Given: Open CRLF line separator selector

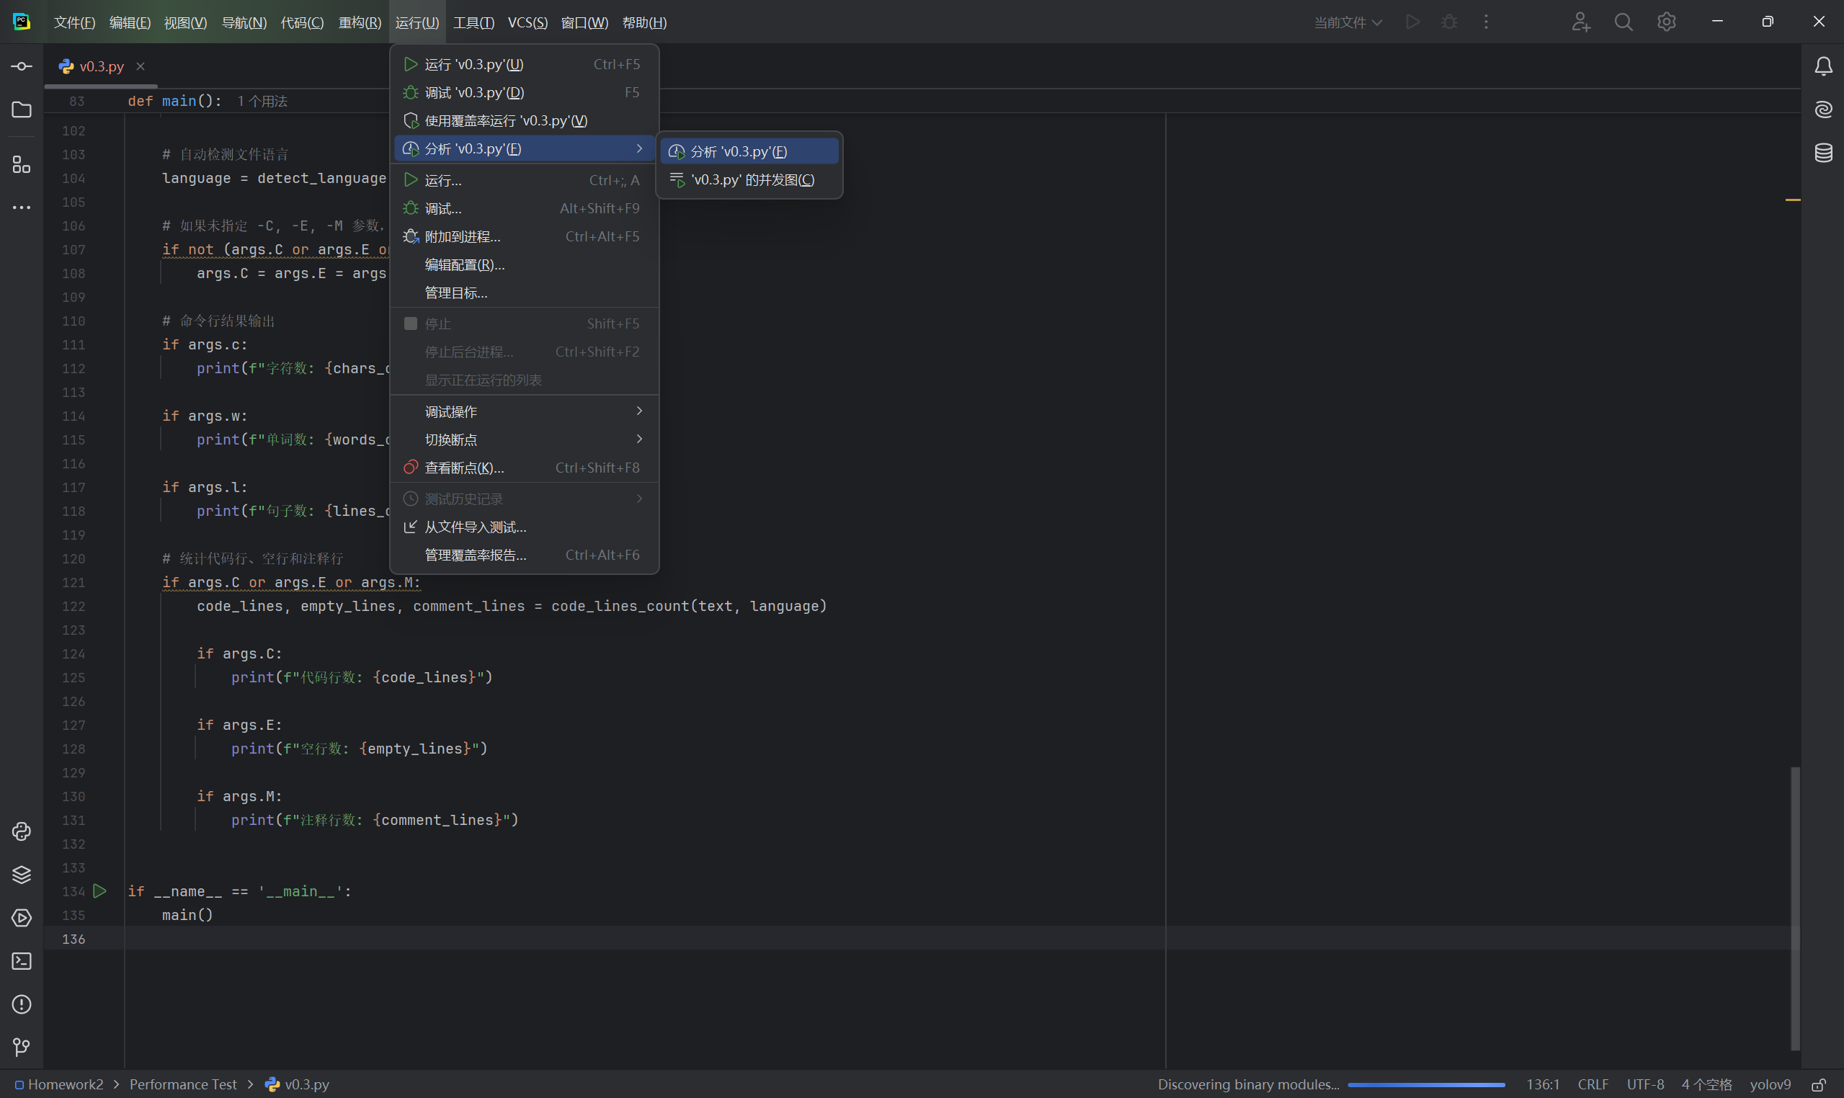Looking at the screenshot, I should (1593, 1085).
